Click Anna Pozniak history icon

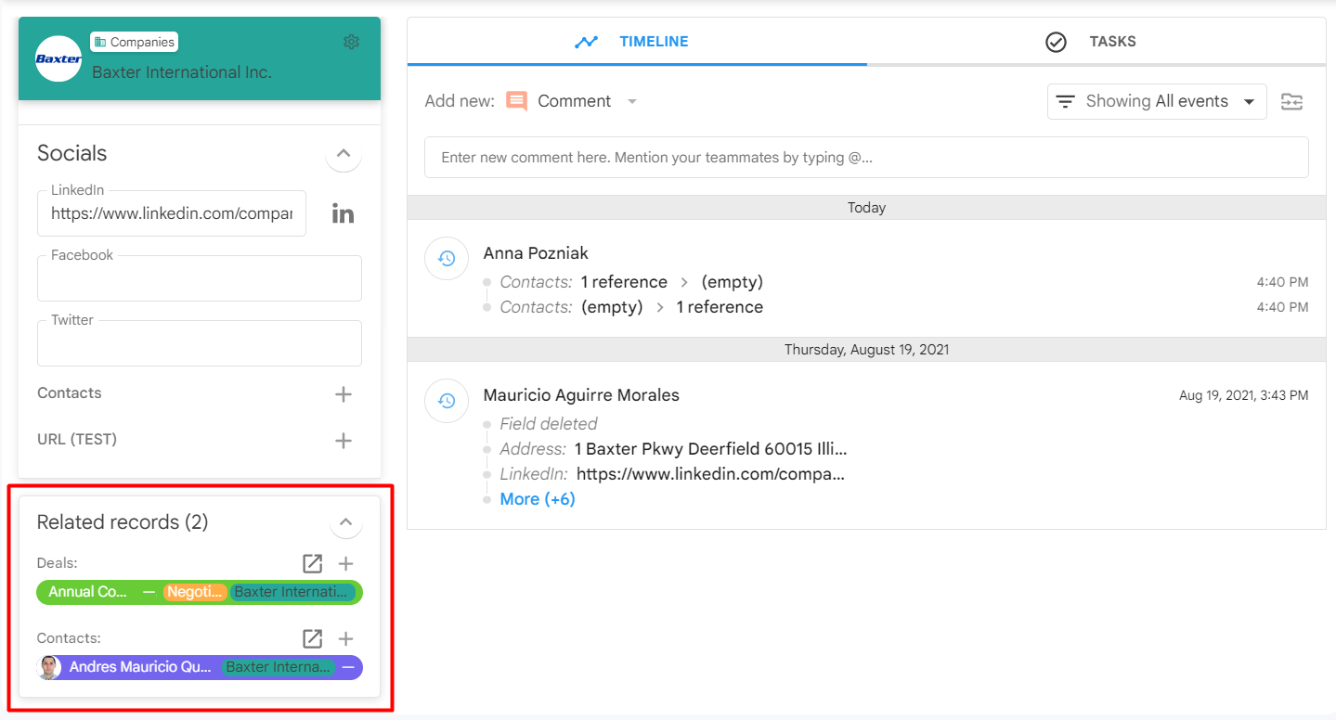(447, 259)
